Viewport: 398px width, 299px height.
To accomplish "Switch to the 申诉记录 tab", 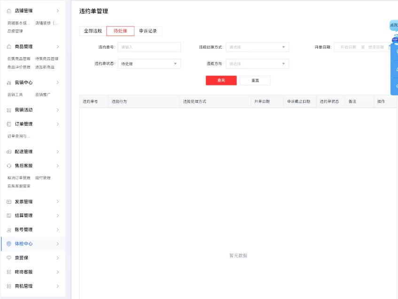I will point(148,31).
